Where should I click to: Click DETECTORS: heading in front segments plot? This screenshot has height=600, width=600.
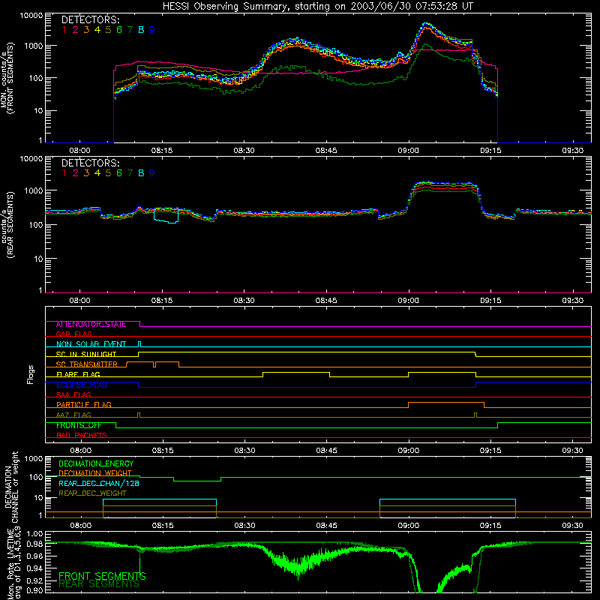91,20
